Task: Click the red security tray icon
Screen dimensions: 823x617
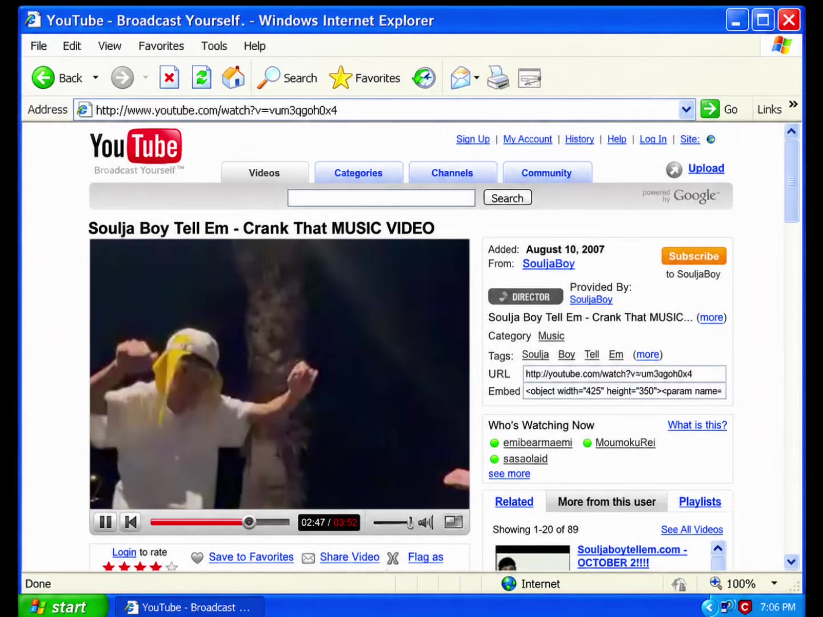Action: [x=745, y=607]
